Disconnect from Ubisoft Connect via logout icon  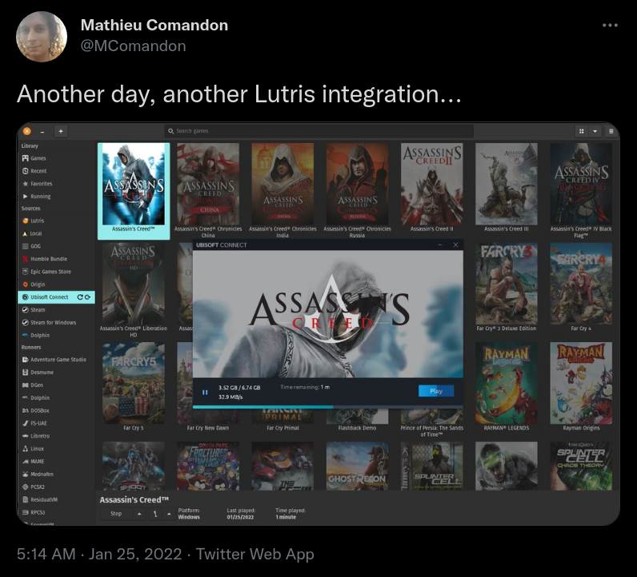[x=87, y=297]
